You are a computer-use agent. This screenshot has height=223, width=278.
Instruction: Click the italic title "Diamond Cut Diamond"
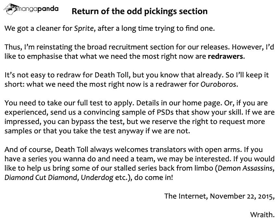41,177
